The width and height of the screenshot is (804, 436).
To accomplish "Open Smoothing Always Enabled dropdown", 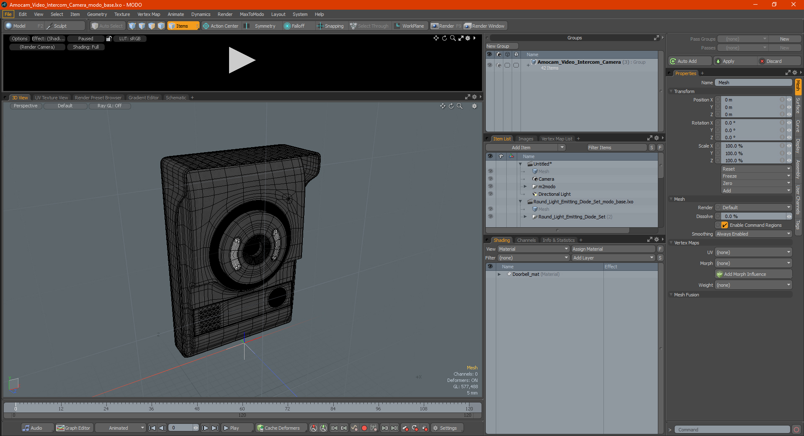I will (x=753, y=234).
